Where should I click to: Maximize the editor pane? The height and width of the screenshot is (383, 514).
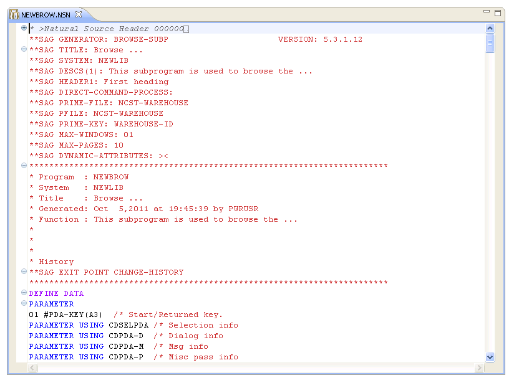tap(498, 12)
